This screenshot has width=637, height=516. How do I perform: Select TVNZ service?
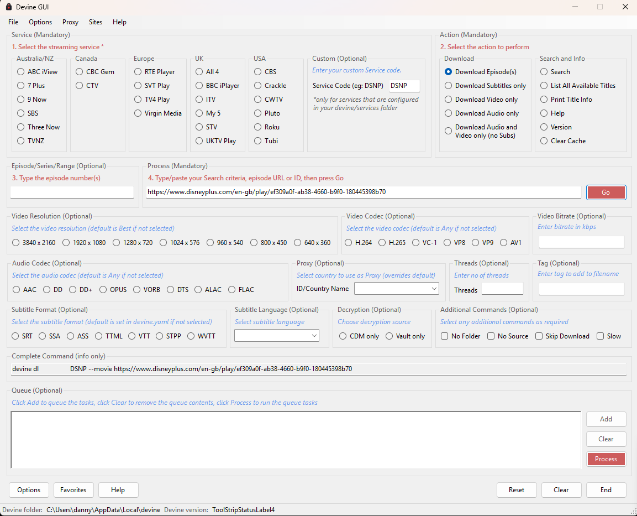click(31, 140)
